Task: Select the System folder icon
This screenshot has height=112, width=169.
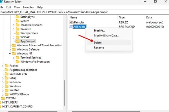Action: point(17,21)
